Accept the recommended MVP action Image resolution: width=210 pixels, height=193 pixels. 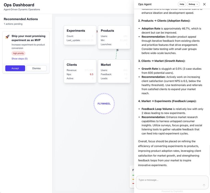coord(15,68)
